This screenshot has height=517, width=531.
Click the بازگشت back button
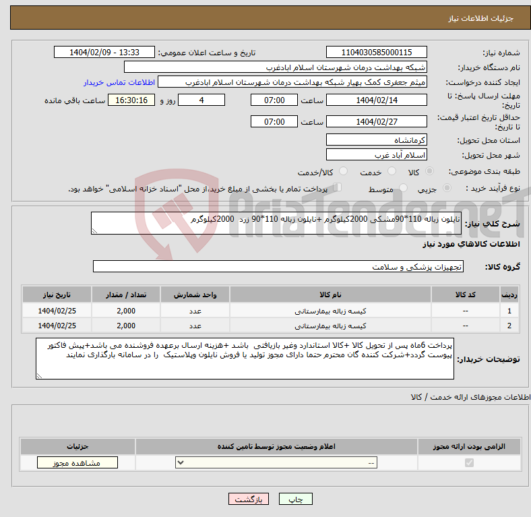point(248,499)
